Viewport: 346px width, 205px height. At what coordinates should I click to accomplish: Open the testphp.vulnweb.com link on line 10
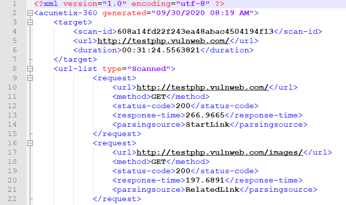coord(203,88)
